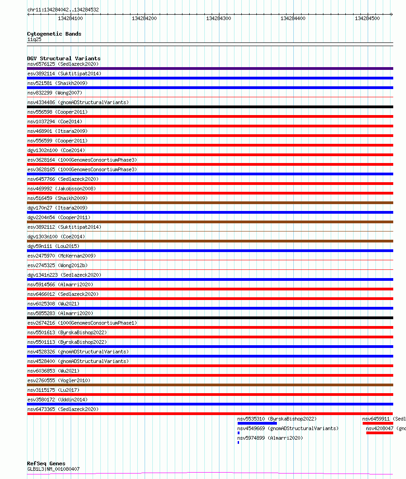Open nsv468901 (Itsara2009) variant
Viewport: 406px width, 479px height.
57,131
